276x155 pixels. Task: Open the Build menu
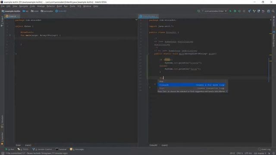click(60, 6)
